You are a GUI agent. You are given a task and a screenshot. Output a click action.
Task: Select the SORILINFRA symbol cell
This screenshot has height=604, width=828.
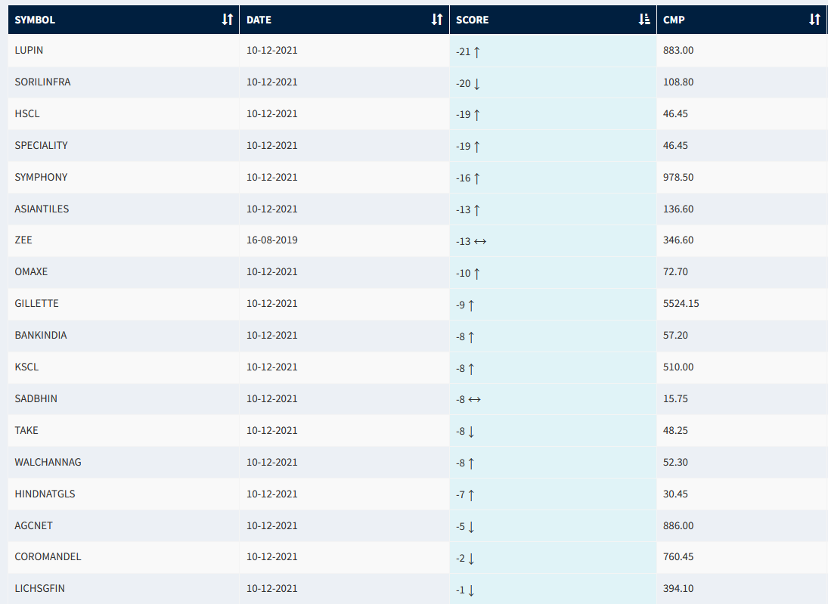123,82
